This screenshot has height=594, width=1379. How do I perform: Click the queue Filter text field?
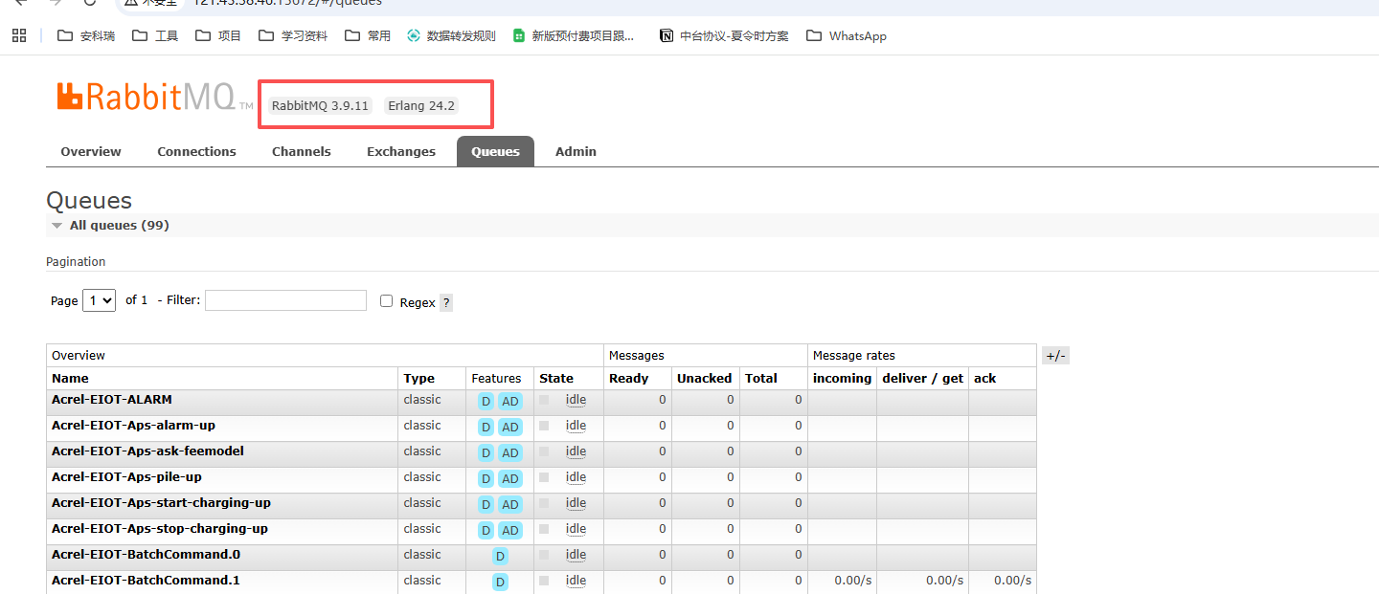click(x=285, y=300)
